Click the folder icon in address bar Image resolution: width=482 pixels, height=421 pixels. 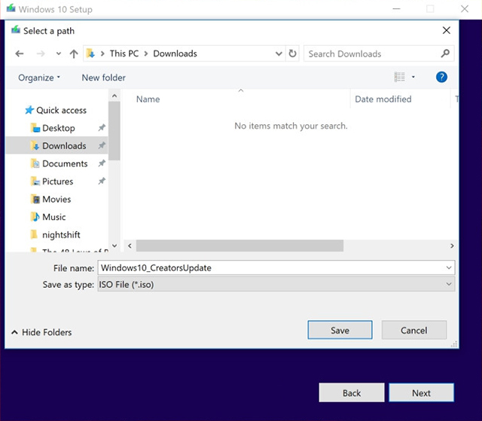click(90, 53)
